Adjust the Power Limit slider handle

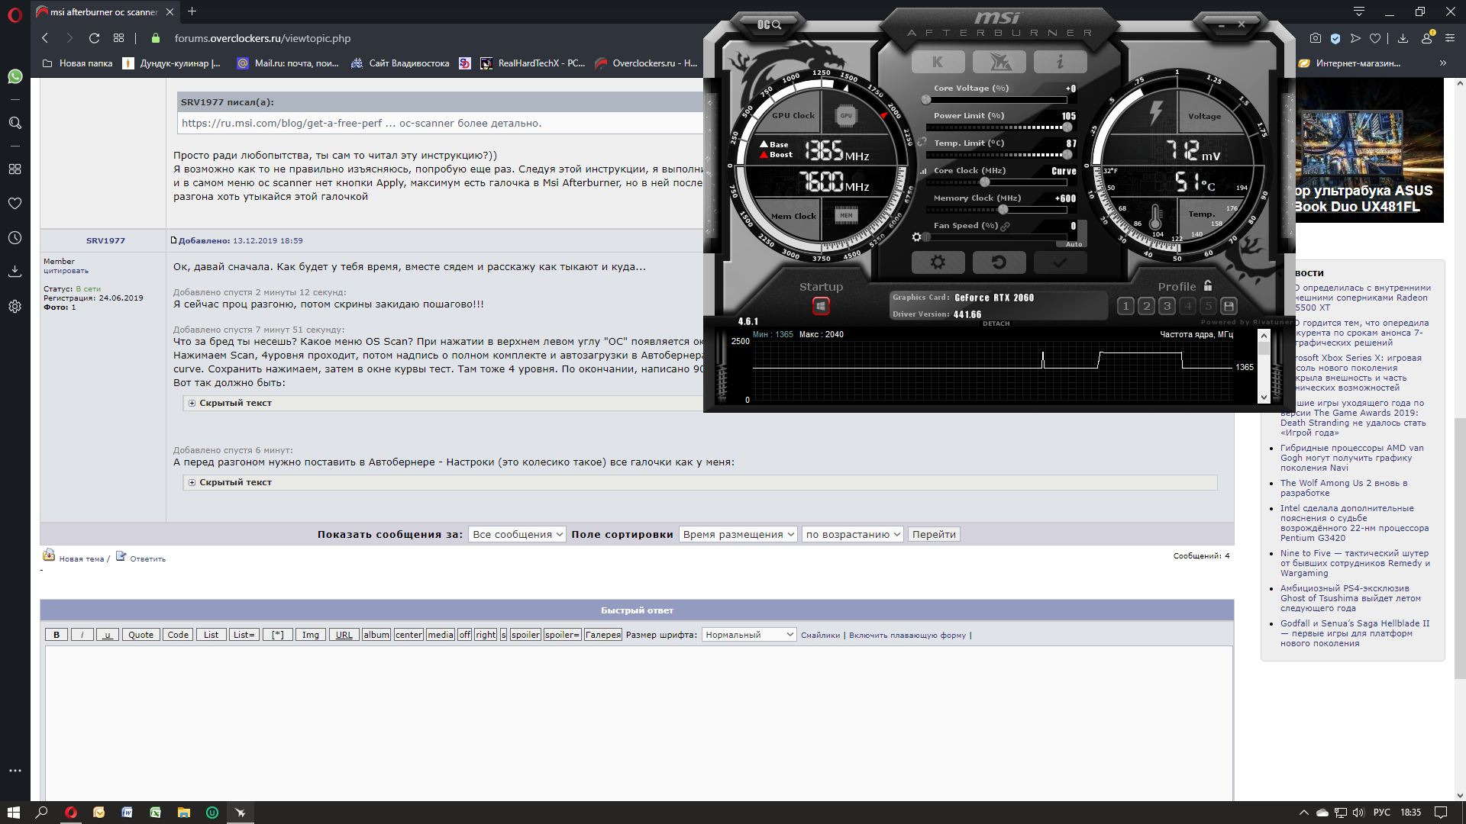coord(1067,127)
